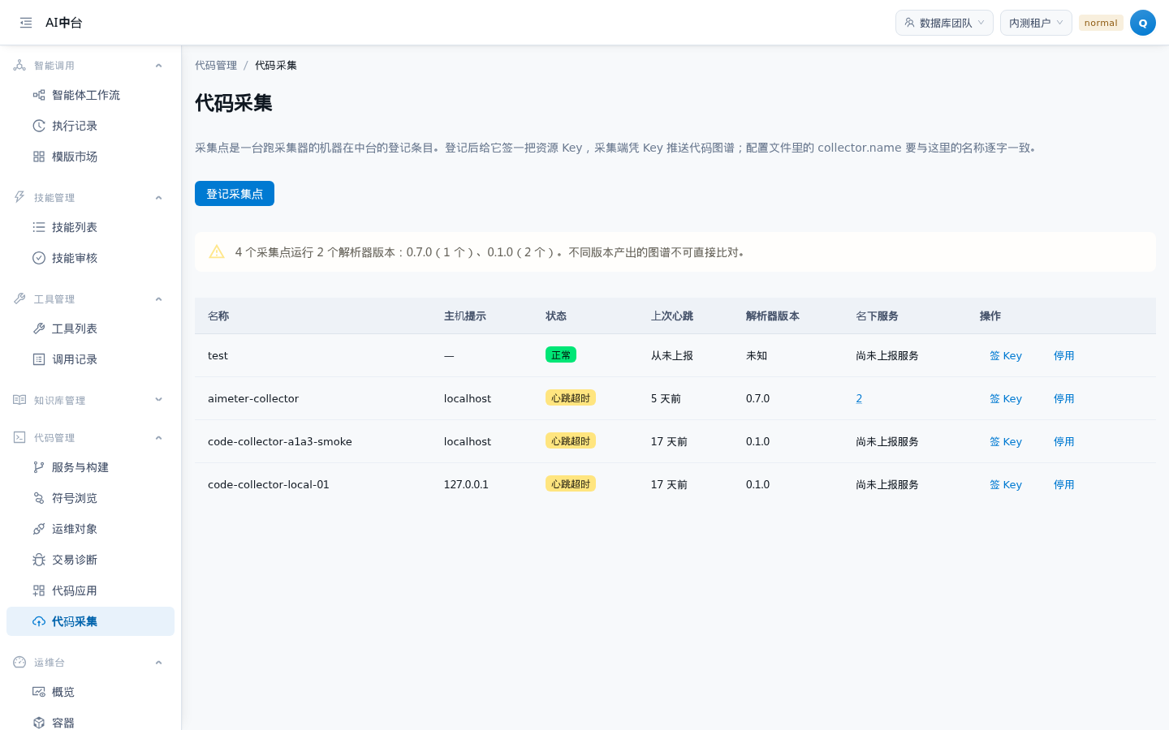
Task: Click the 工具管理 section icon
Action: (19, 298)
